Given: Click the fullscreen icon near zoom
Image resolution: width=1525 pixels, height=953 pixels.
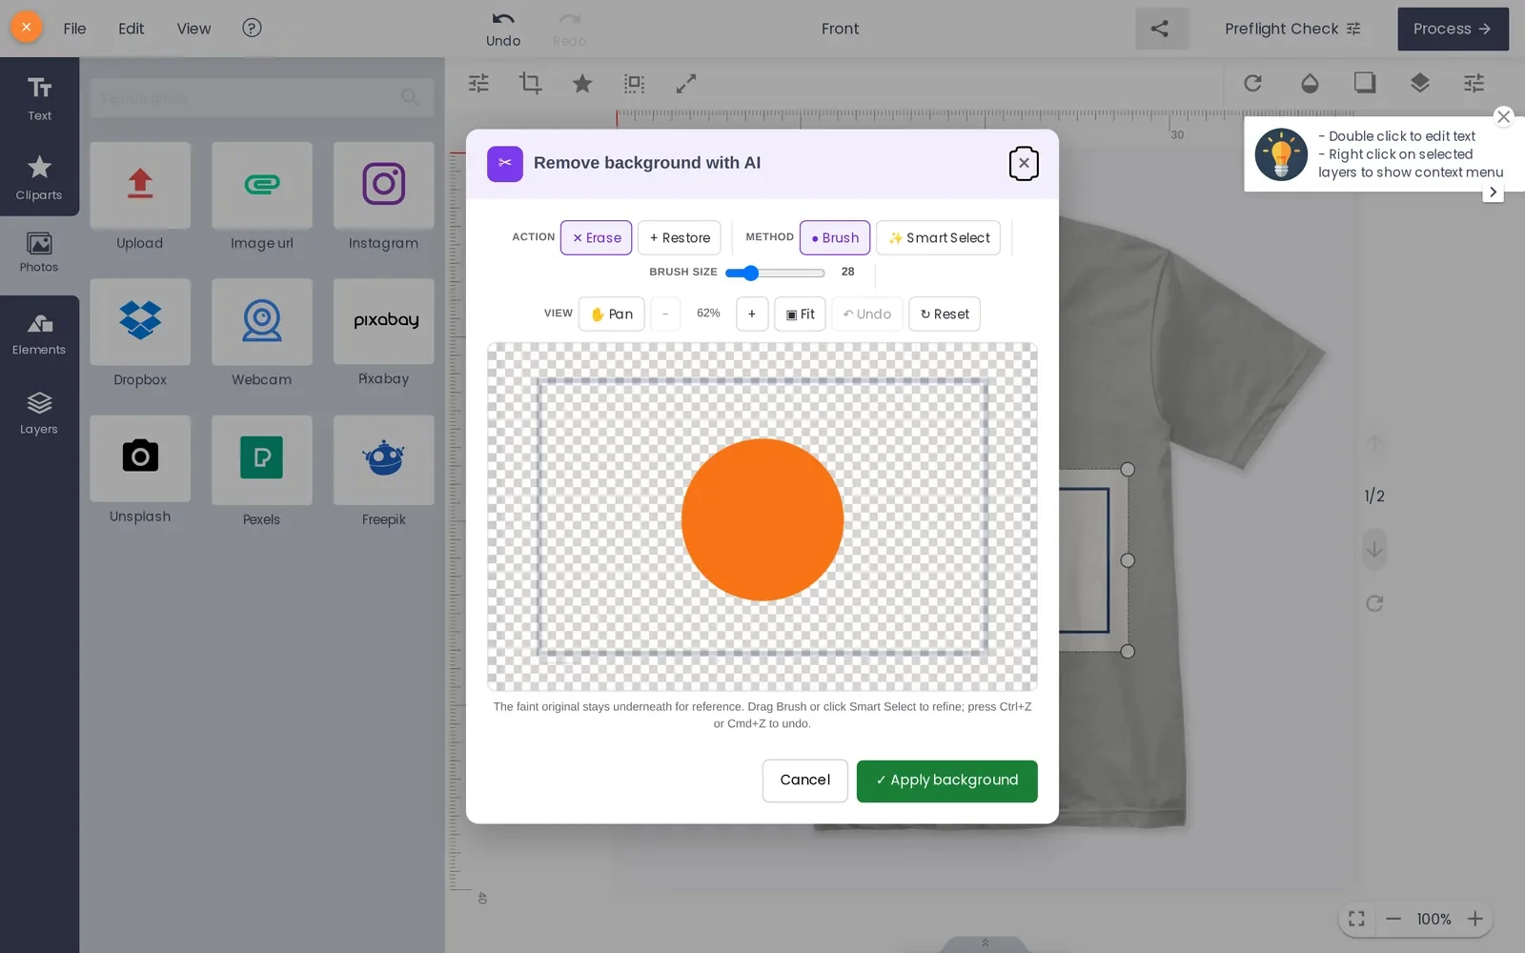Looking at the screenshot, I should pos(1356,919).
